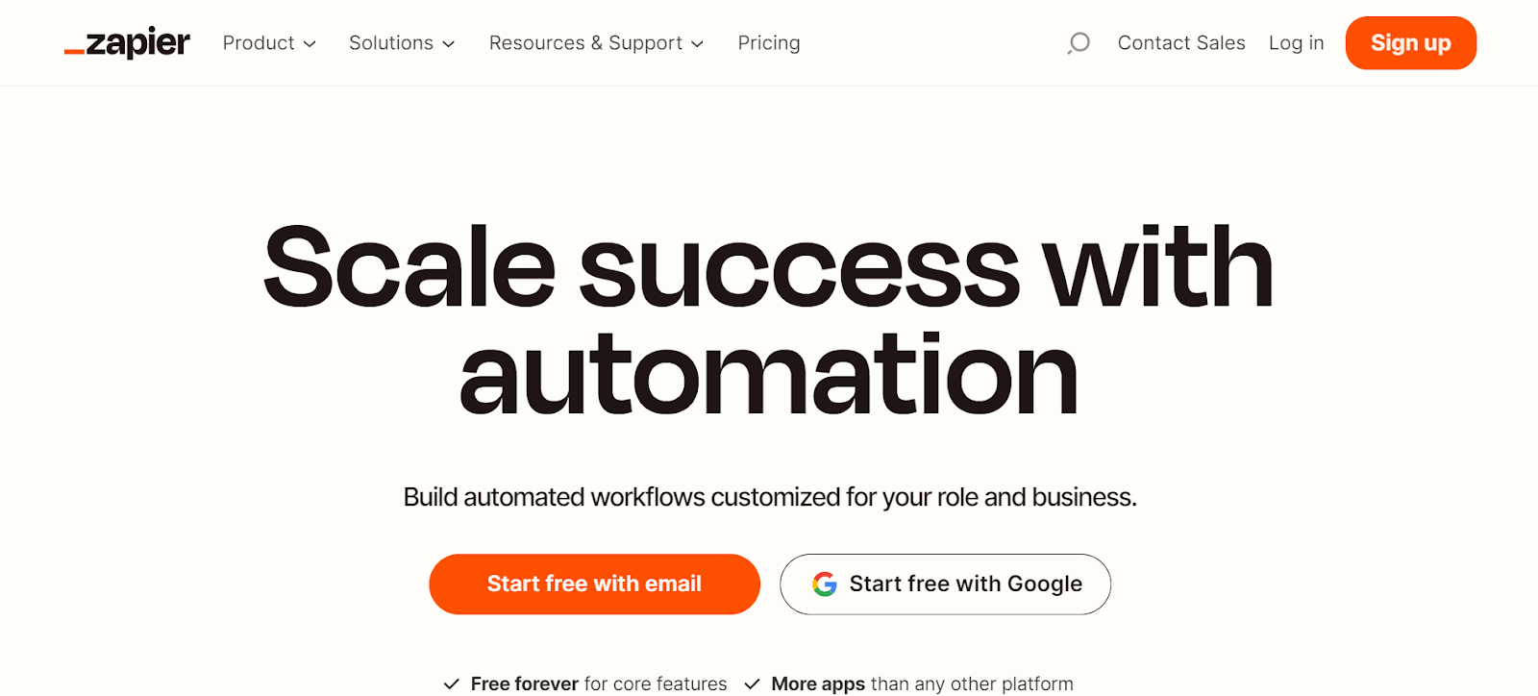Screen dimensions: 1538x696
Task: Click the checkmark beside More apps
Action: coord(752,684)
